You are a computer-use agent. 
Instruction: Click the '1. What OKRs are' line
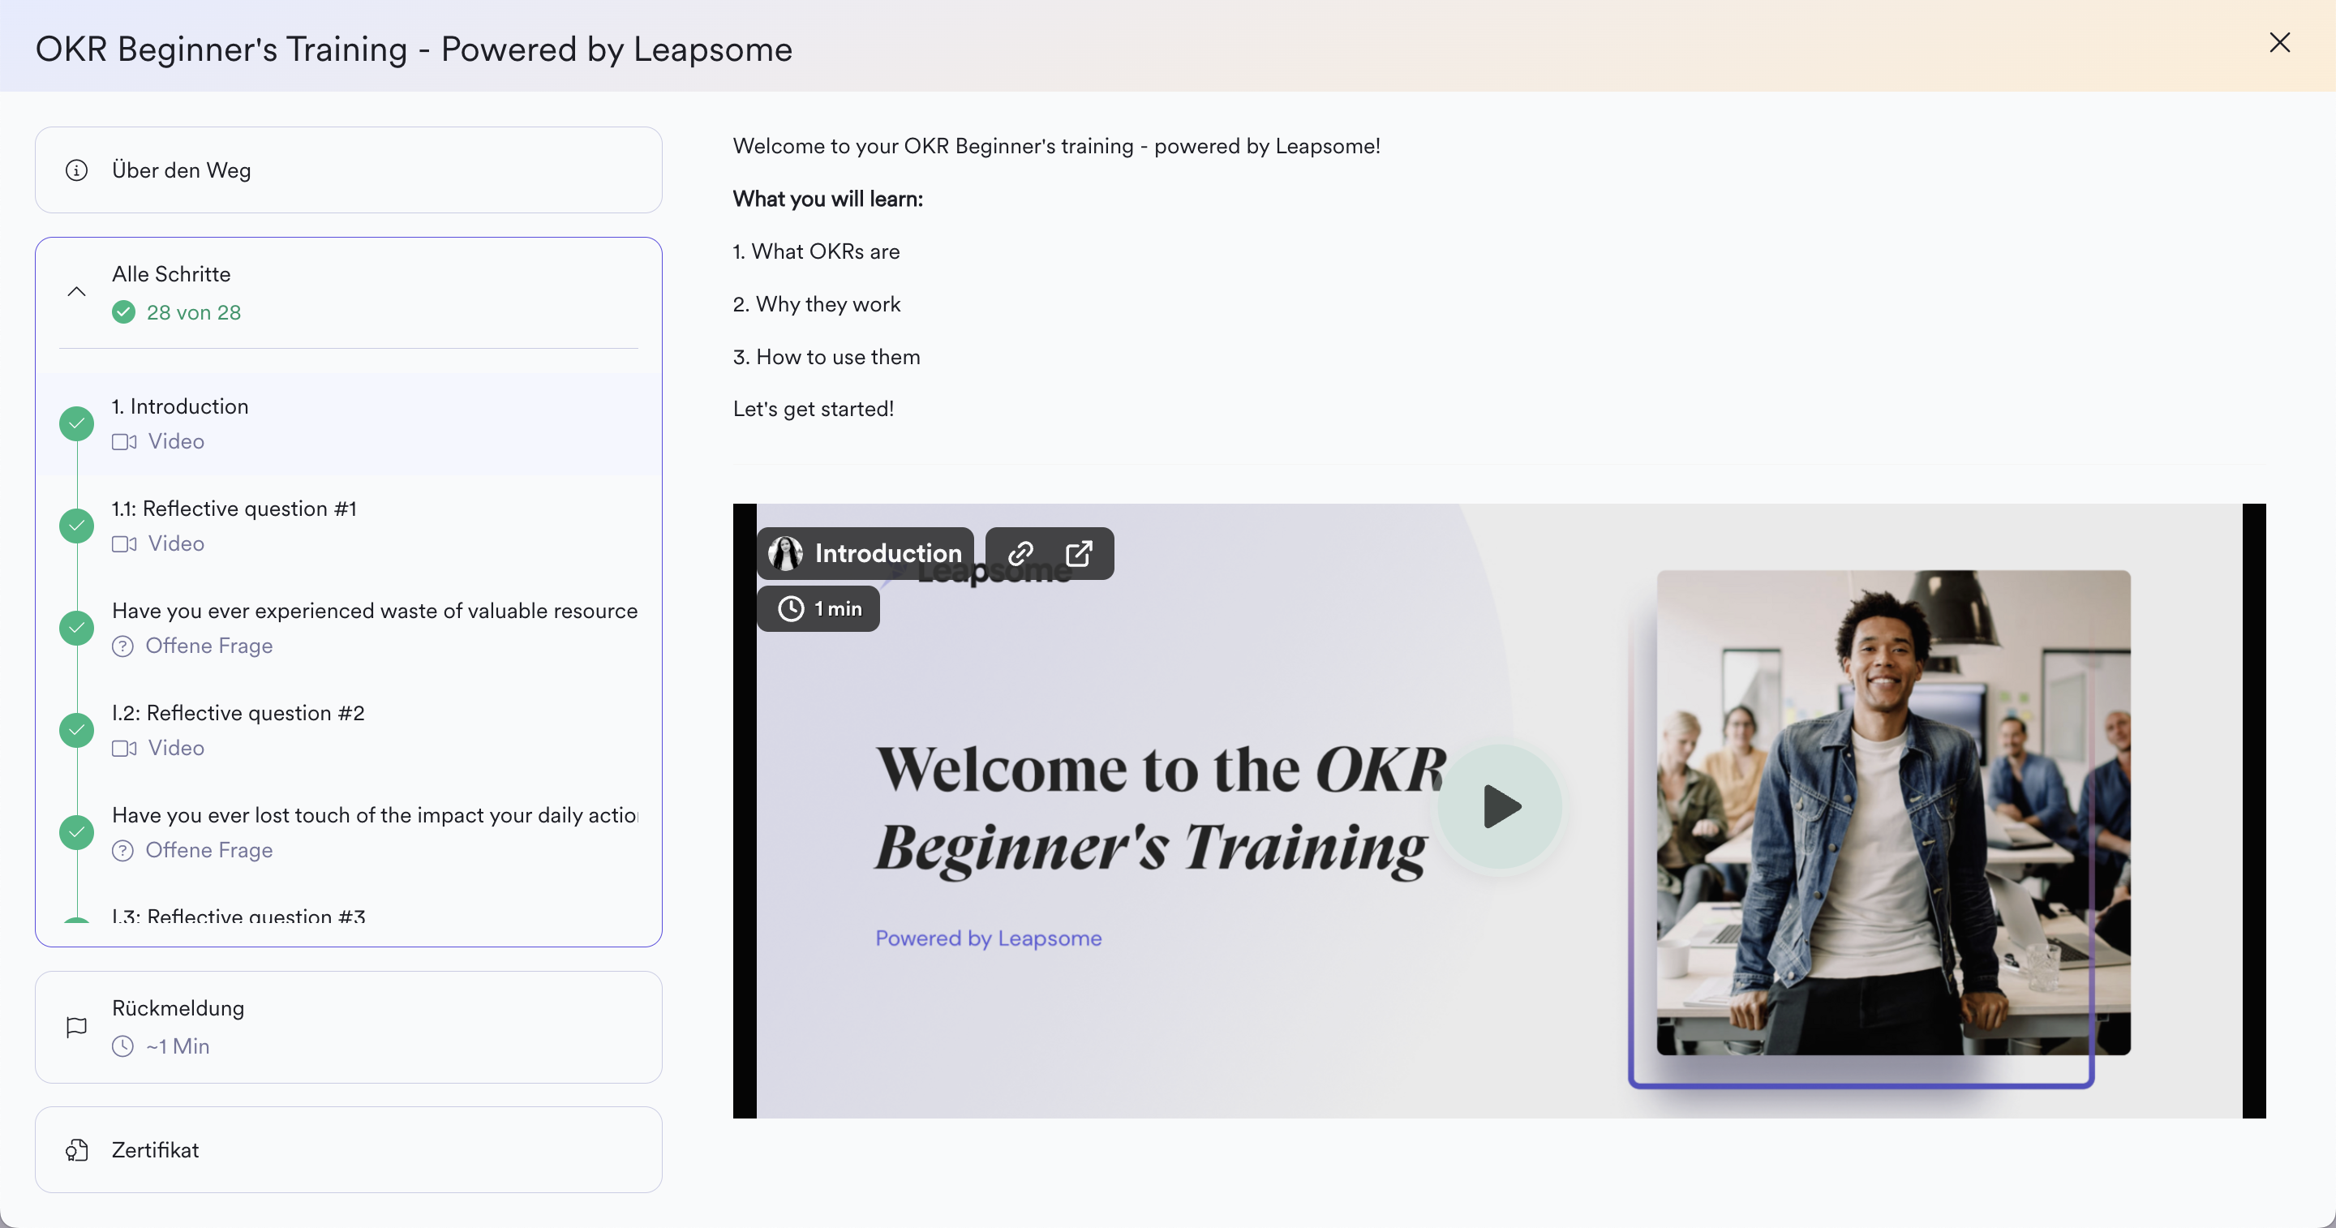coord(815,251)
